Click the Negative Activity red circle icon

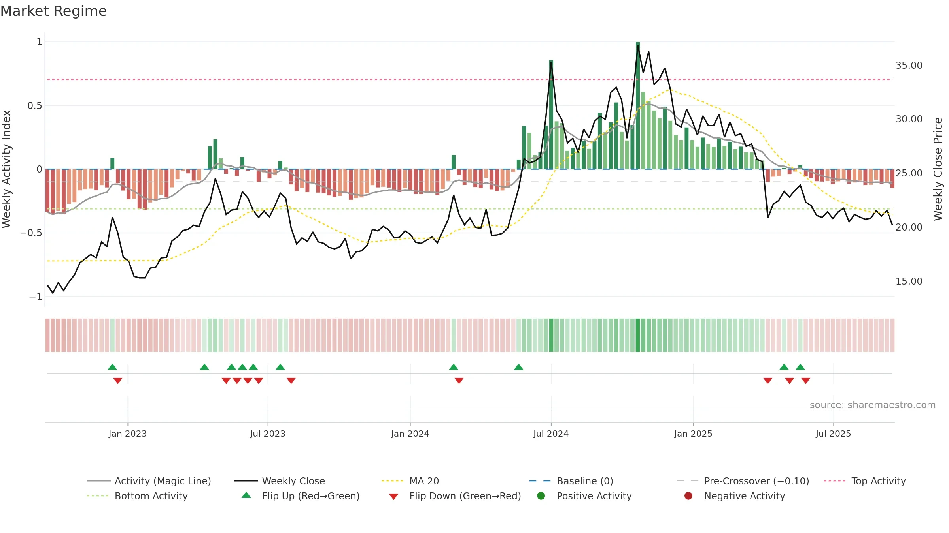pos(688,496)
